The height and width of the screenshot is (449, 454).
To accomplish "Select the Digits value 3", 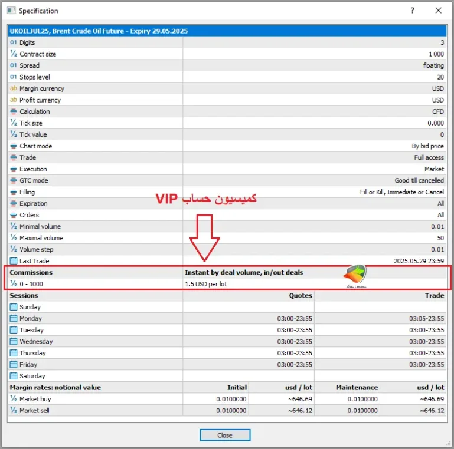I will tap(442, 42).
